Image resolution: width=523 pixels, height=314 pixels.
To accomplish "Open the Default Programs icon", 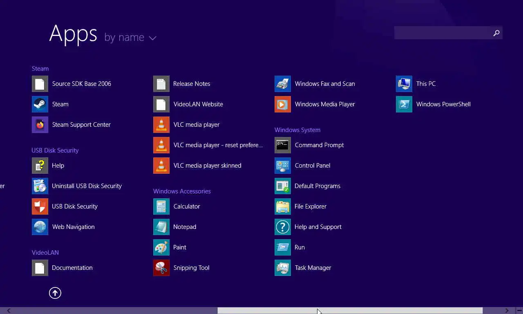I will (x=283, y=186).
